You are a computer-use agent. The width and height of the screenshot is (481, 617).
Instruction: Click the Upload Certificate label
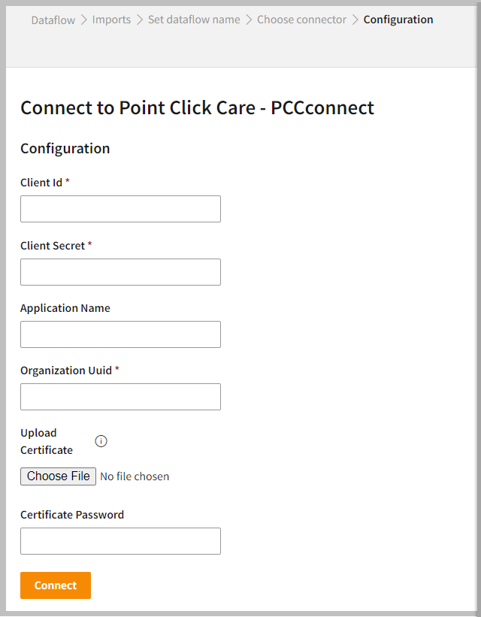46,441
